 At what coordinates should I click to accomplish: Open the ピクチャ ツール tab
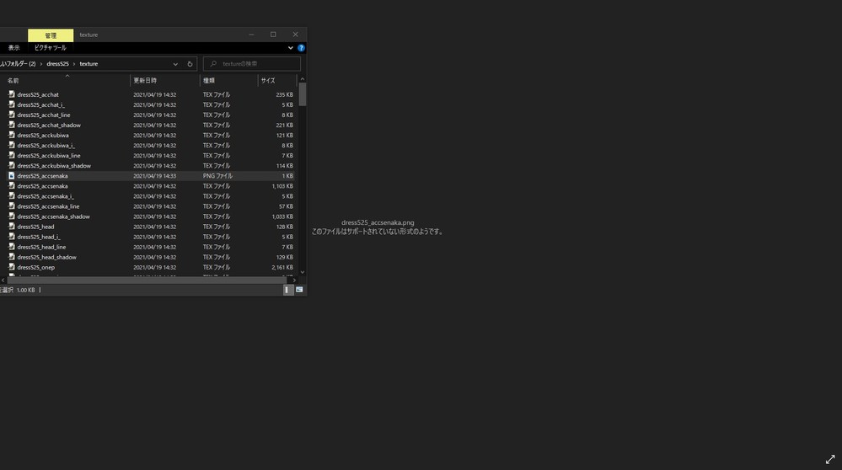click(x=51, y=48)
